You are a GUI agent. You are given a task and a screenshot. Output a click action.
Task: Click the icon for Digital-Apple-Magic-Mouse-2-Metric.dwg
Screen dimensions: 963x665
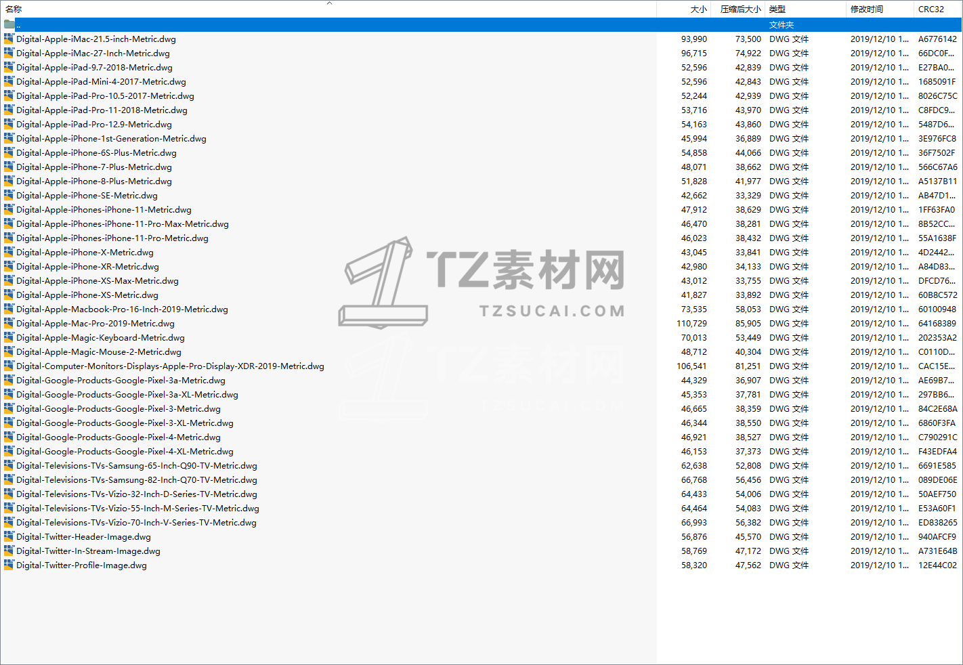pos(9,352)
